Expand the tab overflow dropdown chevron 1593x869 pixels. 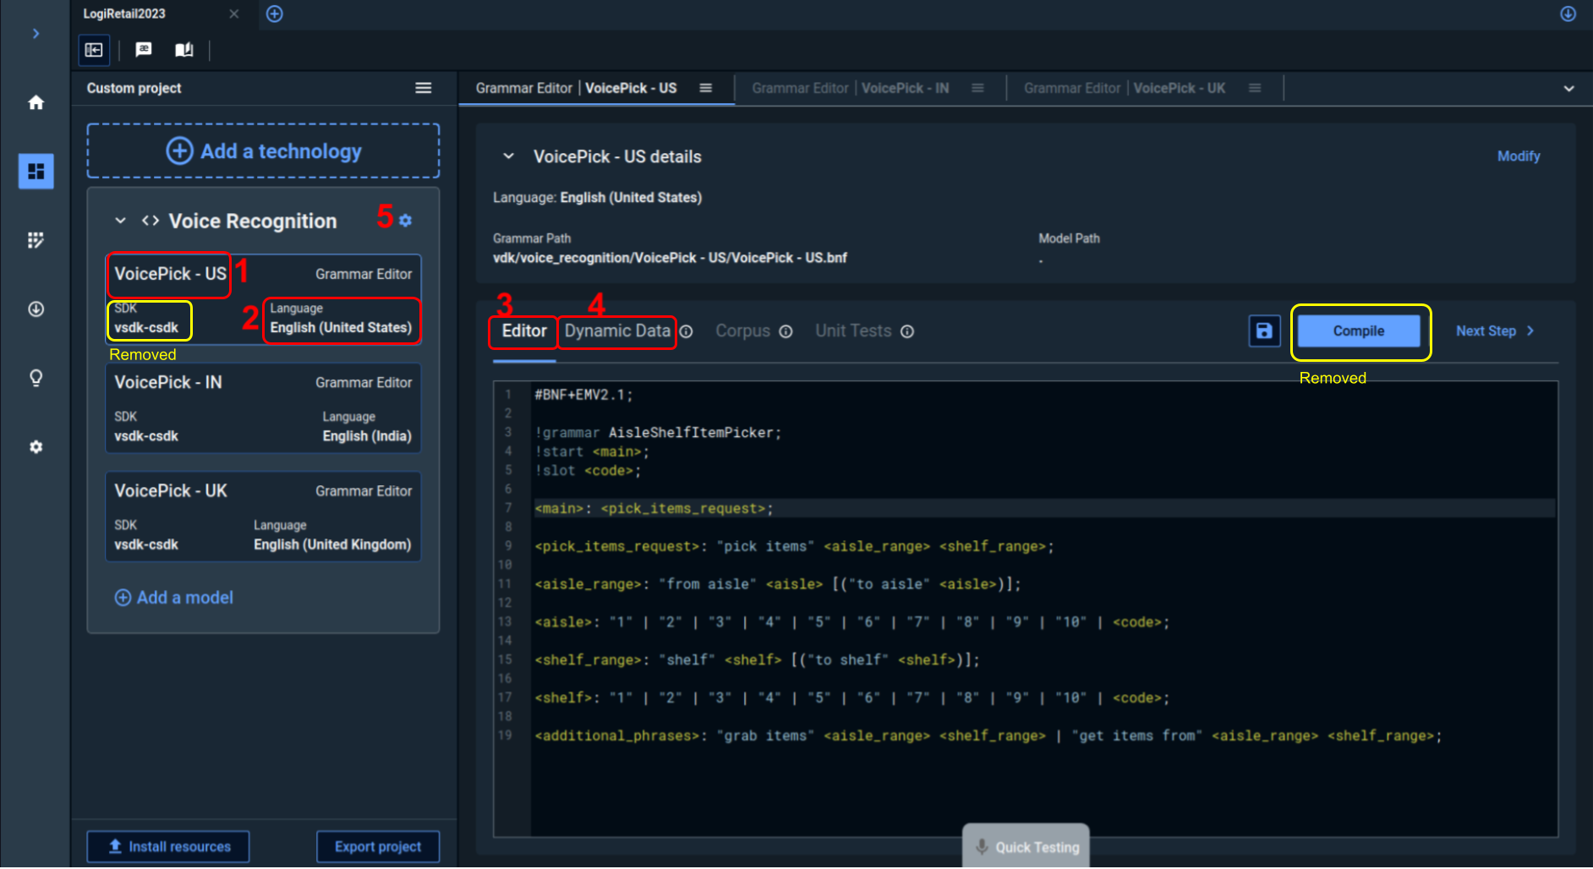(1568, 88)
